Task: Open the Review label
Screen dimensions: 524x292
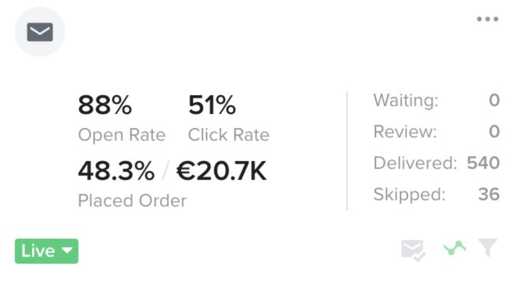Action: tap(405, 131)
